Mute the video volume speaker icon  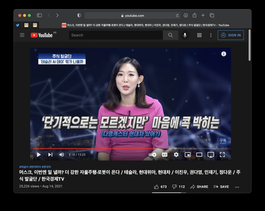[x=61, y=155]
